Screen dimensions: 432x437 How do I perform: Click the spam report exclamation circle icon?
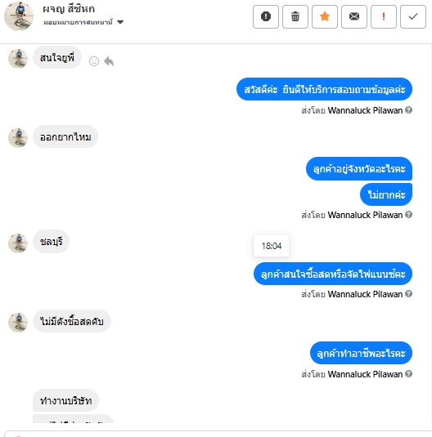266,16
